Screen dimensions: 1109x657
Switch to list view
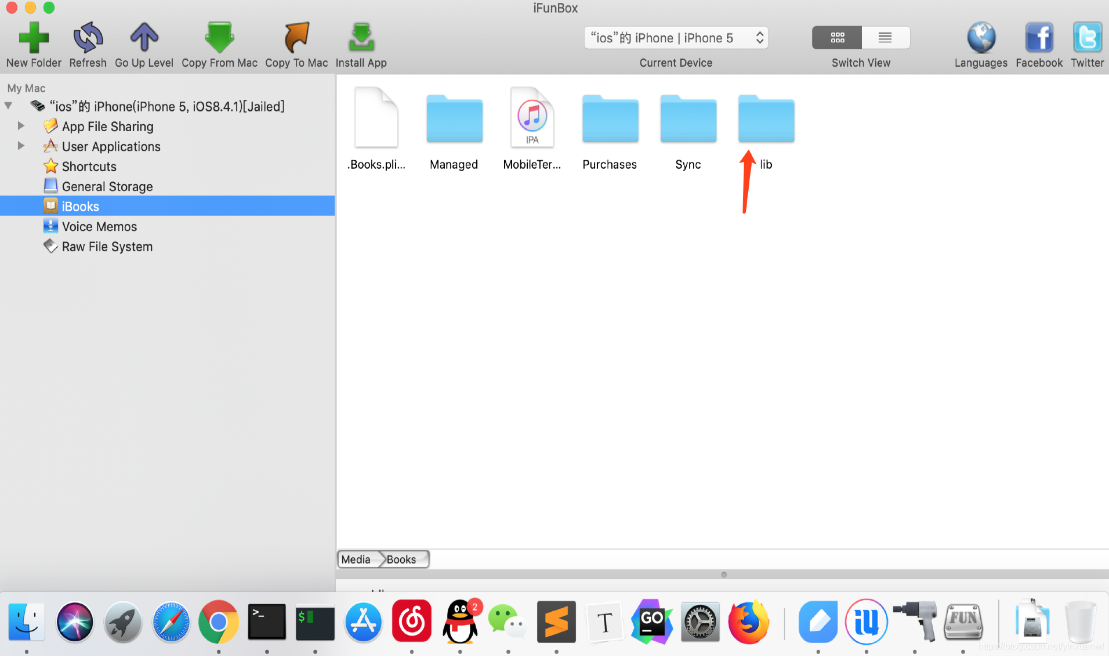[x=885, y=38]
